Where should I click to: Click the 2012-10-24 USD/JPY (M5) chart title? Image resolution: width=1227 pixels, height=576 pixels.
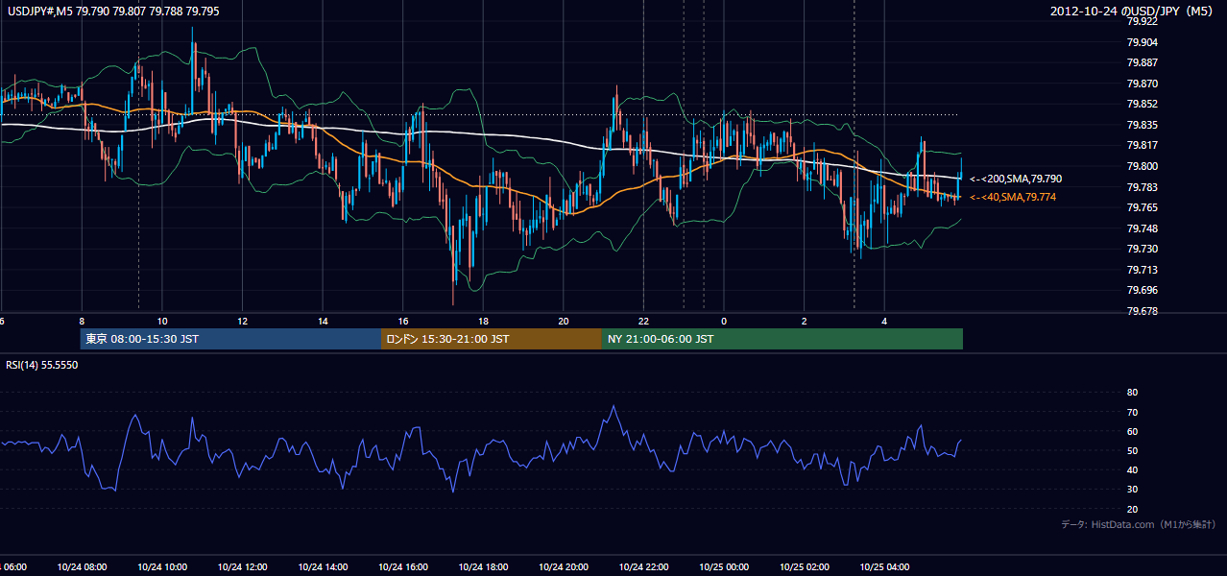pos(1133,12)
